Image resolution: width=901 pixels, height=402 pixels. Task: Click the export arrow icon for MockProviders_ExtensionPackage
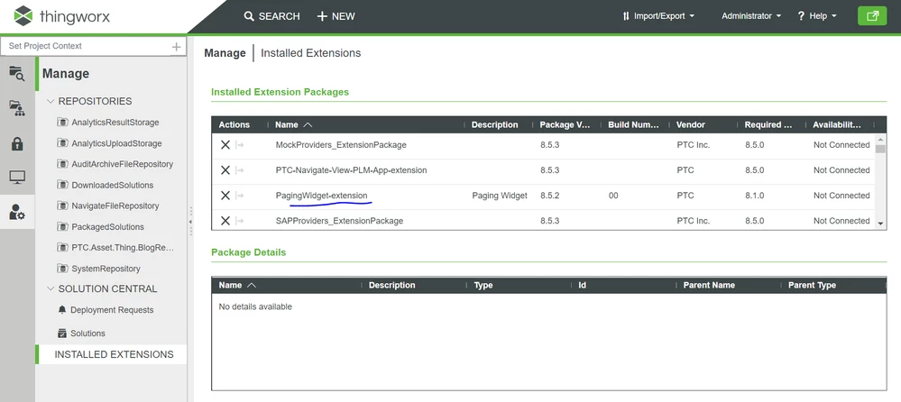pos(240,145)
